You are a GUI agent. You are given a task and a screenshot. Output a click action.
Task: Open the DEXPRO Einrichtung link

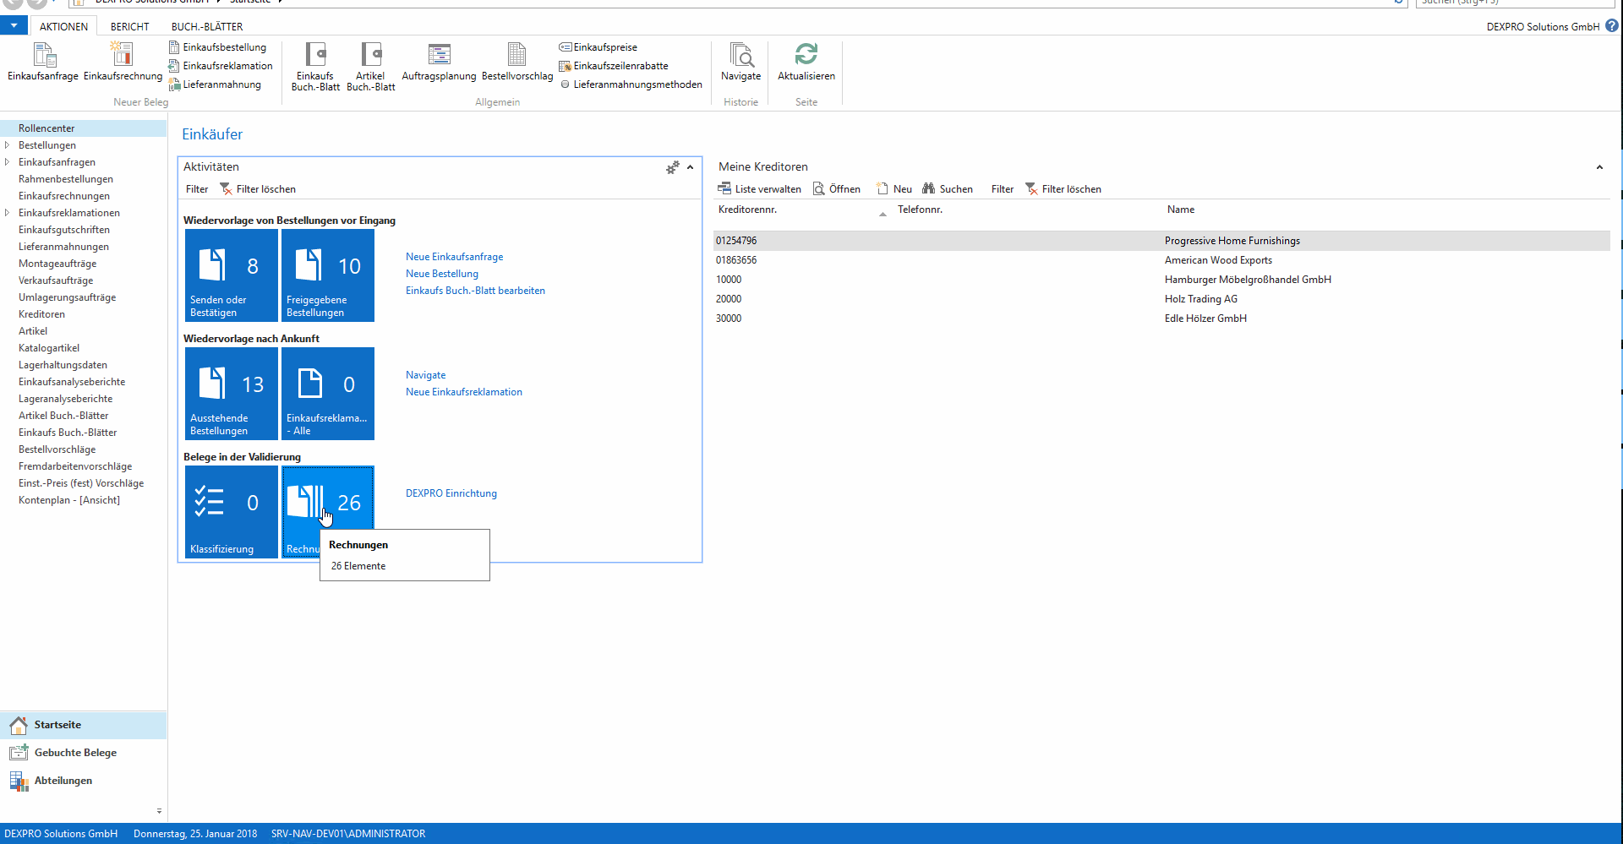(451, 493)
